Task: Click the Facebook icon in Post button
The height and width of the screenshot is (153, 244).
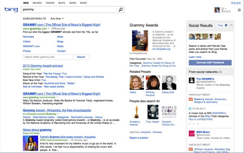Action: 226,25
